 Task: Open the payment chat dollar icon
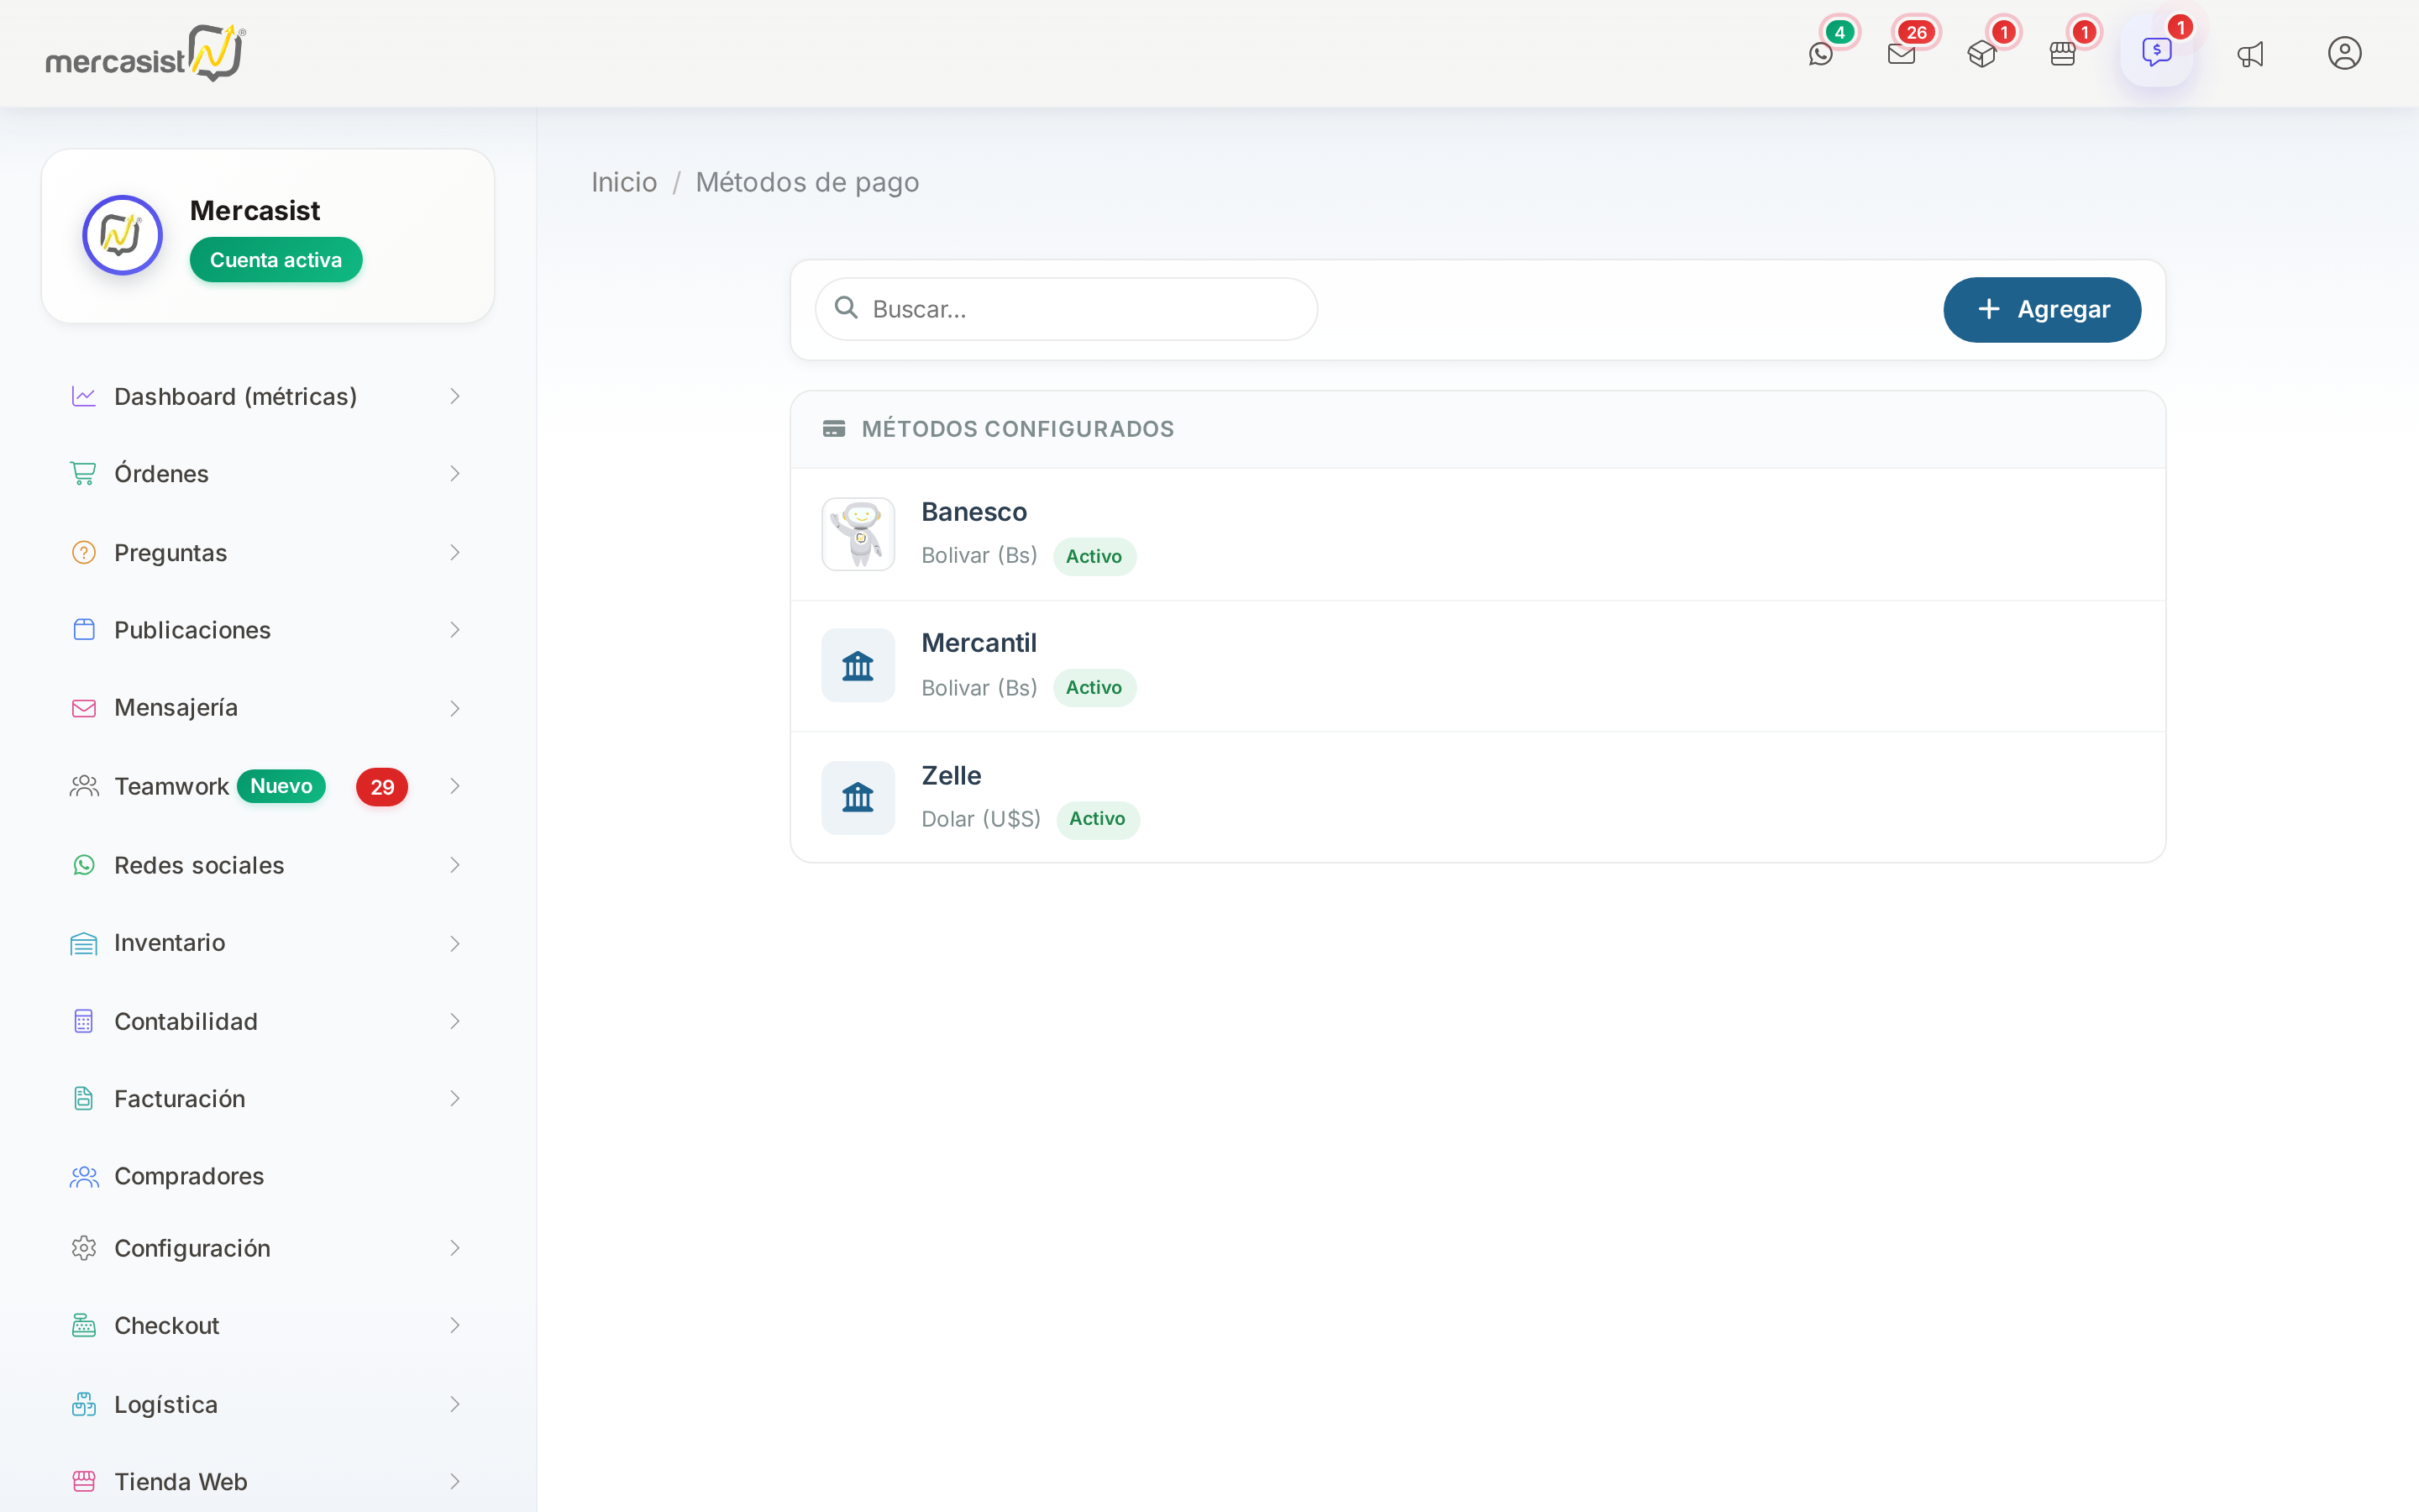point(2156,51)
